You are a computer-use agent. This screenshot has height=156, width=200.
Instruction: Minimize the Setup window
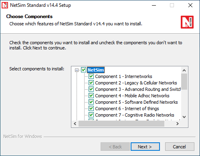click(154, 5)
